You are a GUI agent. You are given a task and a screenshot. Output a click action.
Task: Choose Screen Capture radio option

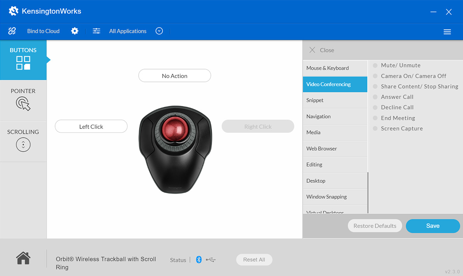click(x=375, y=128)
